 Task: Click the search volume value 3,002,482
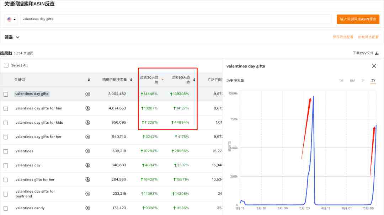pyautogui.click(x=117, y=94)
